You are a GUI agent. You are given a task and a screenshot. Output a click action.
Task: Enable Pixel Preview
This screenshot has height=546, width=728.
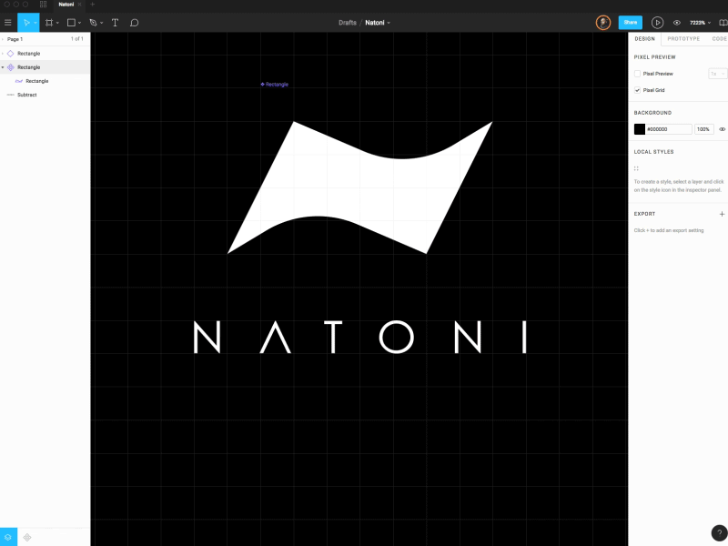pyautogui.click(x=637, y=74)
